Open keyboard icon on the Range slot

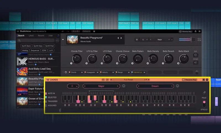(129, 72)
